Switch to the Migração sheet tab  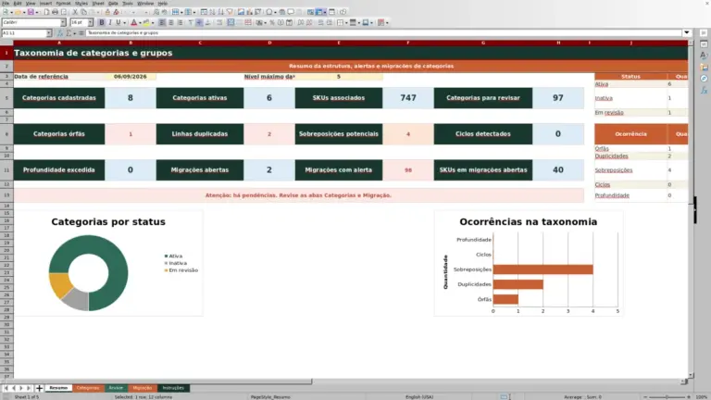pos(143,388)
